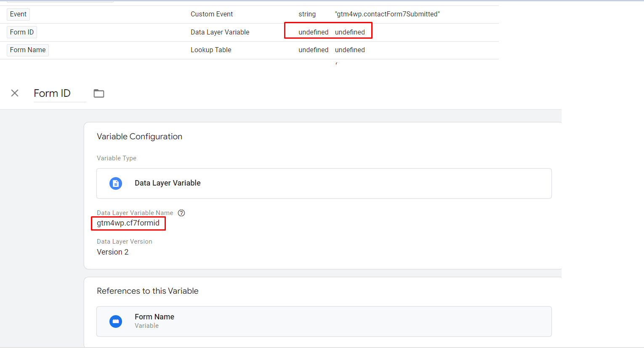Click the "gtm4wp.contactForm7Submitted" value cell
Image resolution: width=644 pixels, height=348 pixels.
387,14
